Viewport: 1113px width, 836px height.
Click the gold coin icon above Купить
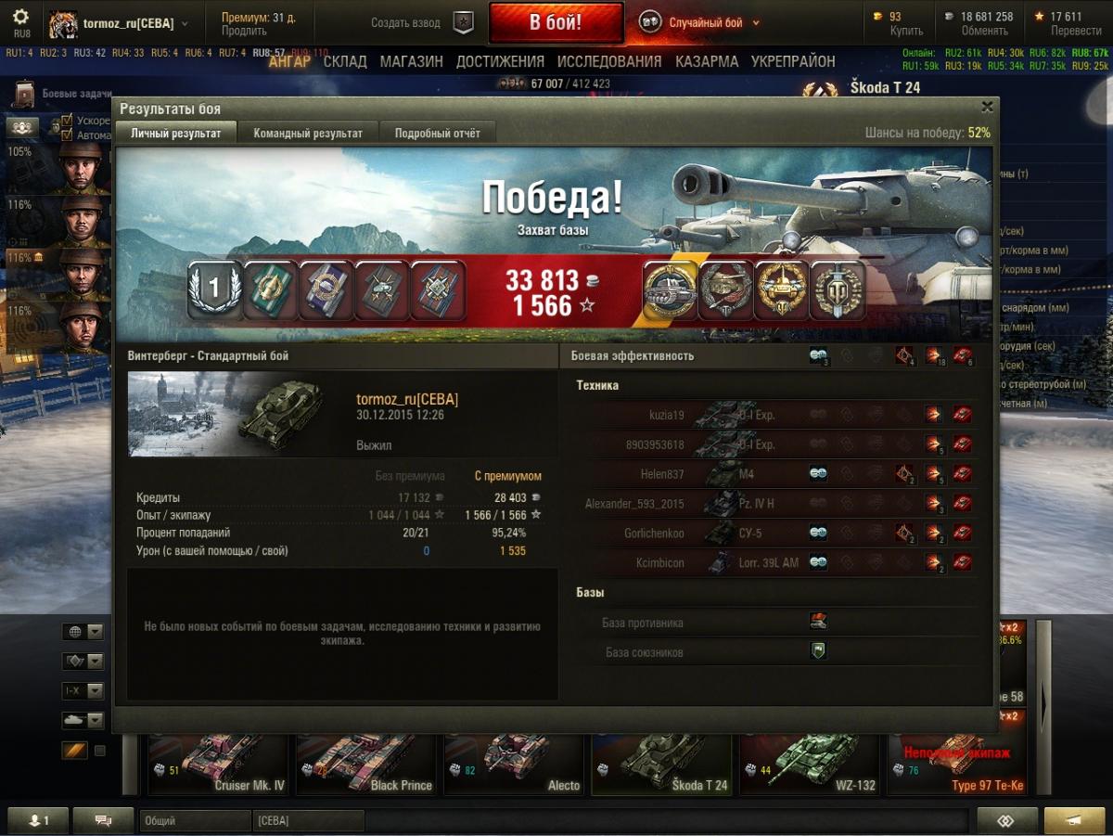pos(880,17)
